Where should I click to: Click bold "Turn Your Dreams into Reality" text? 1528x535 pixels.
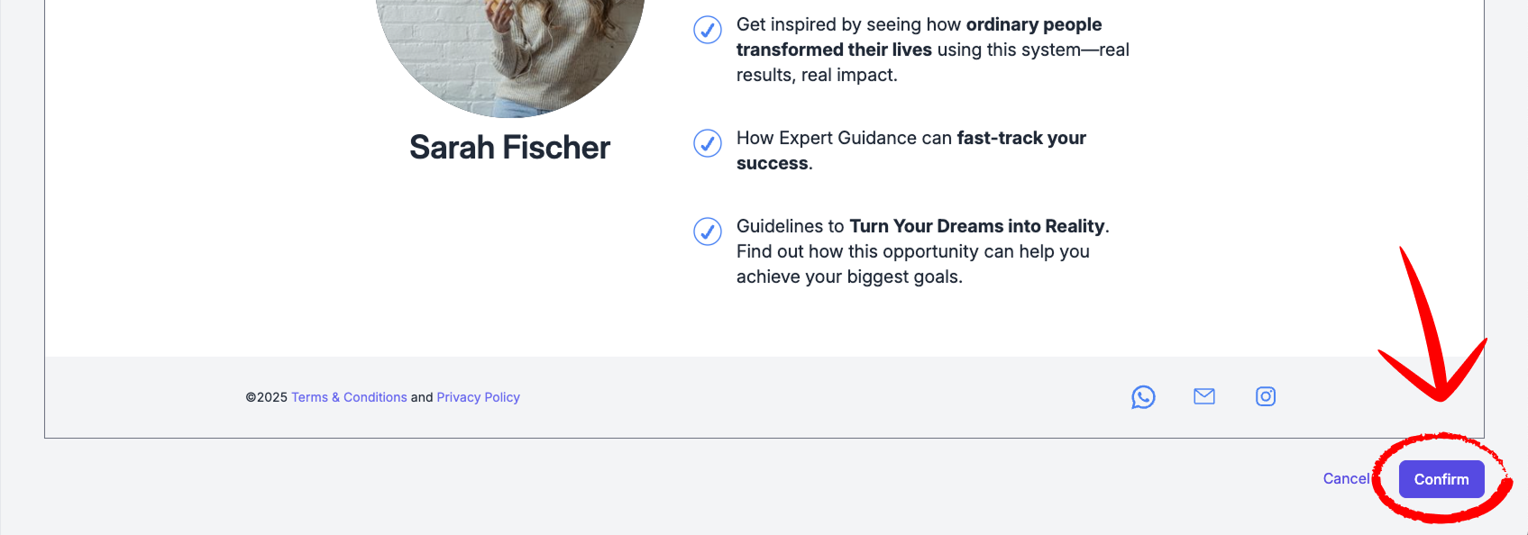[x=977, y=226]
